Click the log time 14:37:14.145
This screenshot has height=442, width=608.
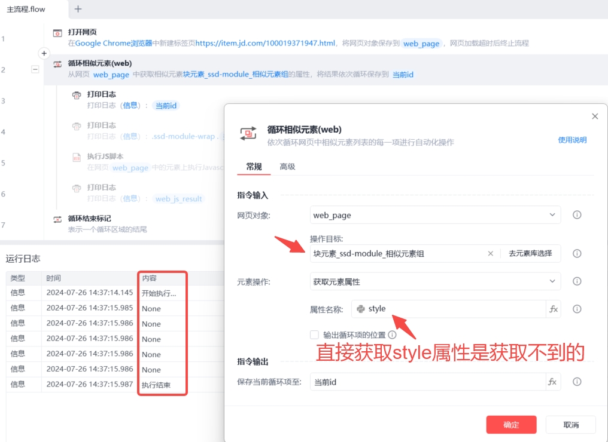90,293
